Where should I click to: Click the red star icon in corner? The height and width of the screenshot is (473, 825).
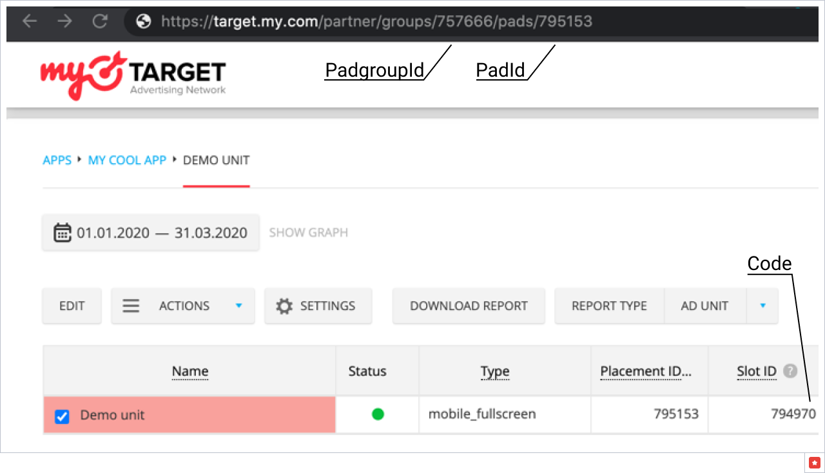point(813,462)
